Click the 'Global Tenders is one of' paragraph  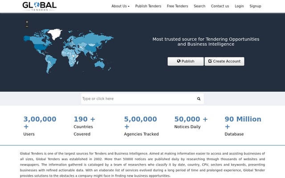142,165
